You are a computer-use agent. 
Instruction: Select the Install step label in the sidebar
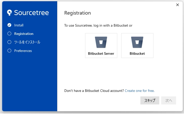point(19,25)
